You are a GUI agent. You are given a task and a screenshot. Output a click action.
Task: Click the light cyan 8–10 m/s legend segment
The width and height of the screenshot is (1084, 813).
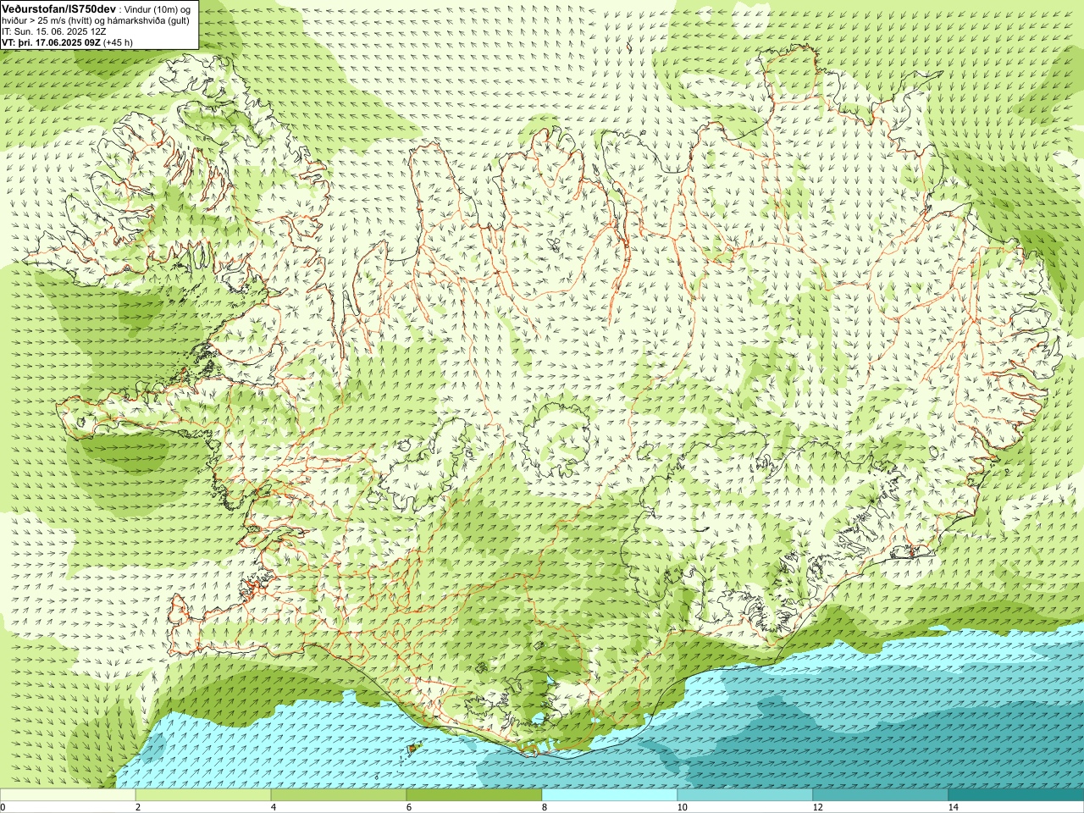tap(610, 795)
